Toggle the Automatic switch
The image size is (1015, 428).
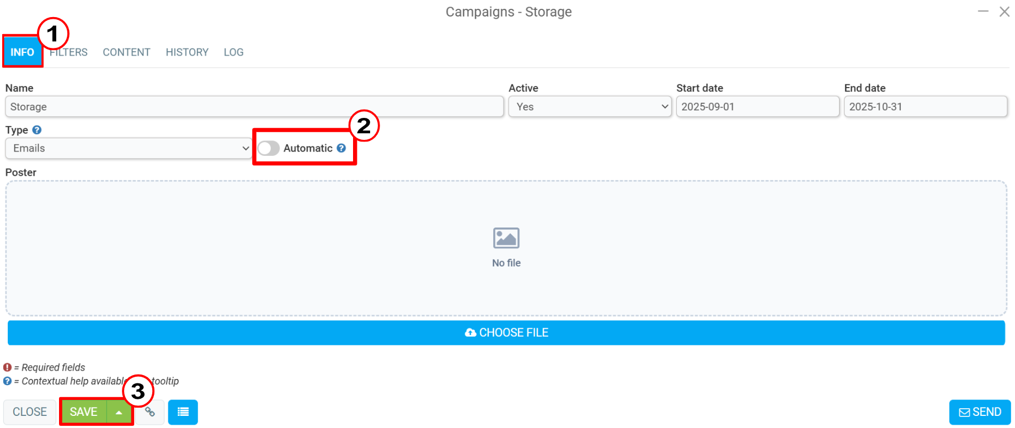tap(269, 148)
